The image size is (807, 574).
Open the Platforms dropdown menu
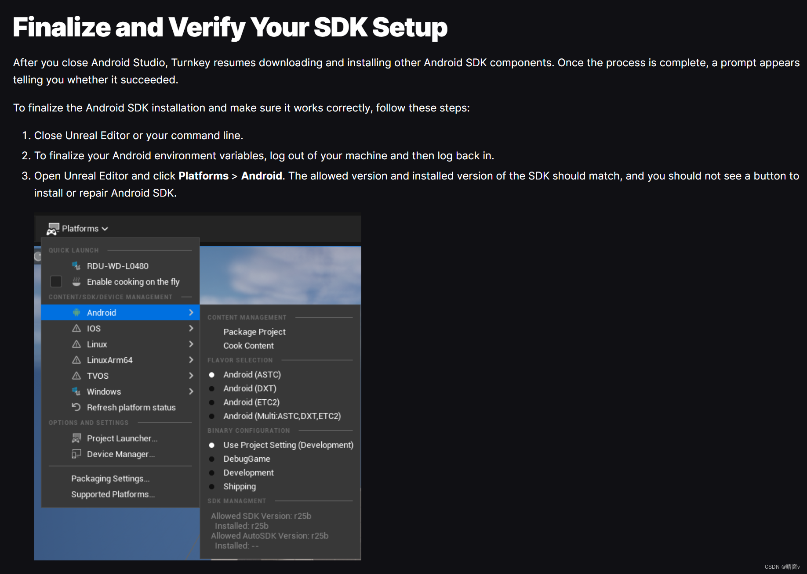point(77,229)
